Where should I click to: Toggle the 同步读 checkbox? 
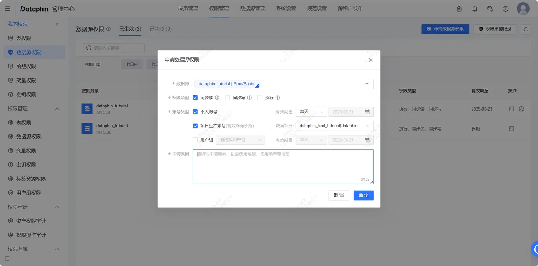[195, 97]
